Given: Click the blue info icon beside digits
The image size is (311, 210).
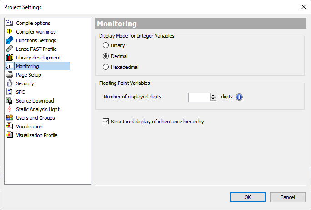Looking at the screenshot, I should click(239, 97).
